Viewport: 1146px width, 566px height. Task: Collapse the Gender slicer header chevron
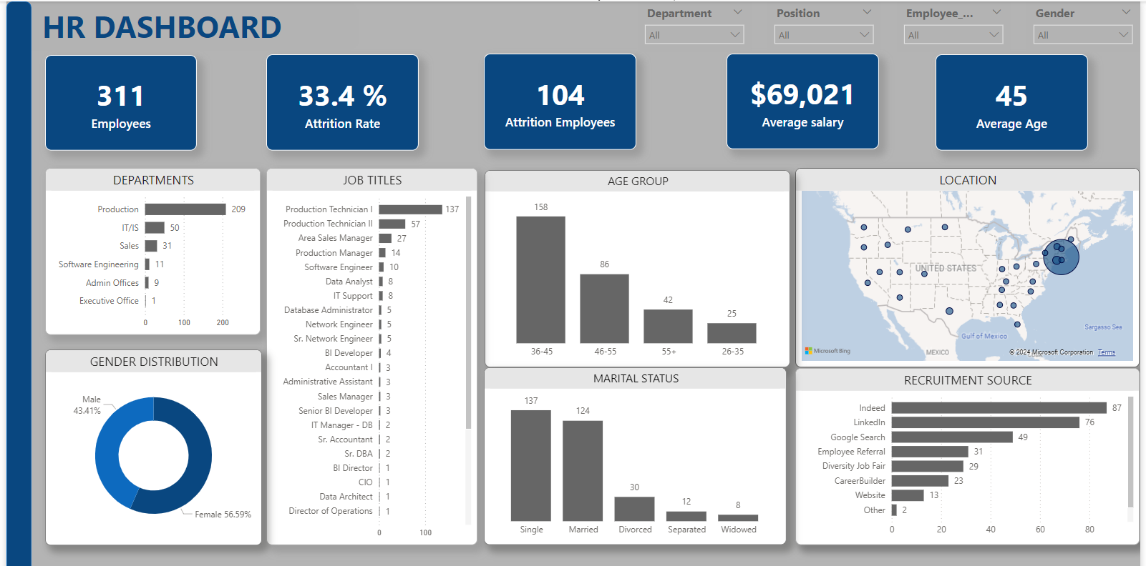1126,12
